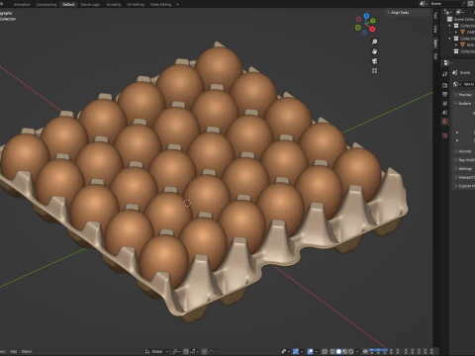Open the Global transform orientation dropdown
Screen dimensions: 475x356
(x=156, y=351)
